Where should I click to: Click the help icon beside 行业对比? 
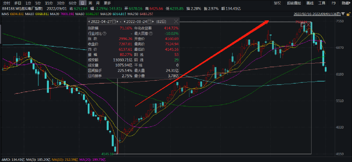pos(104,33)
